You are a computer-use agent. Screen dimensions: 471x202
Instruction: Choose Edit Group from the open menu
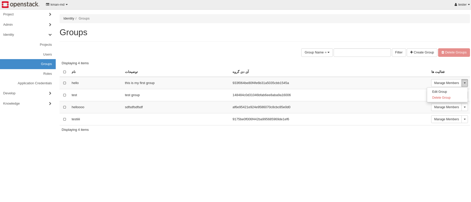tap(439, 92)
